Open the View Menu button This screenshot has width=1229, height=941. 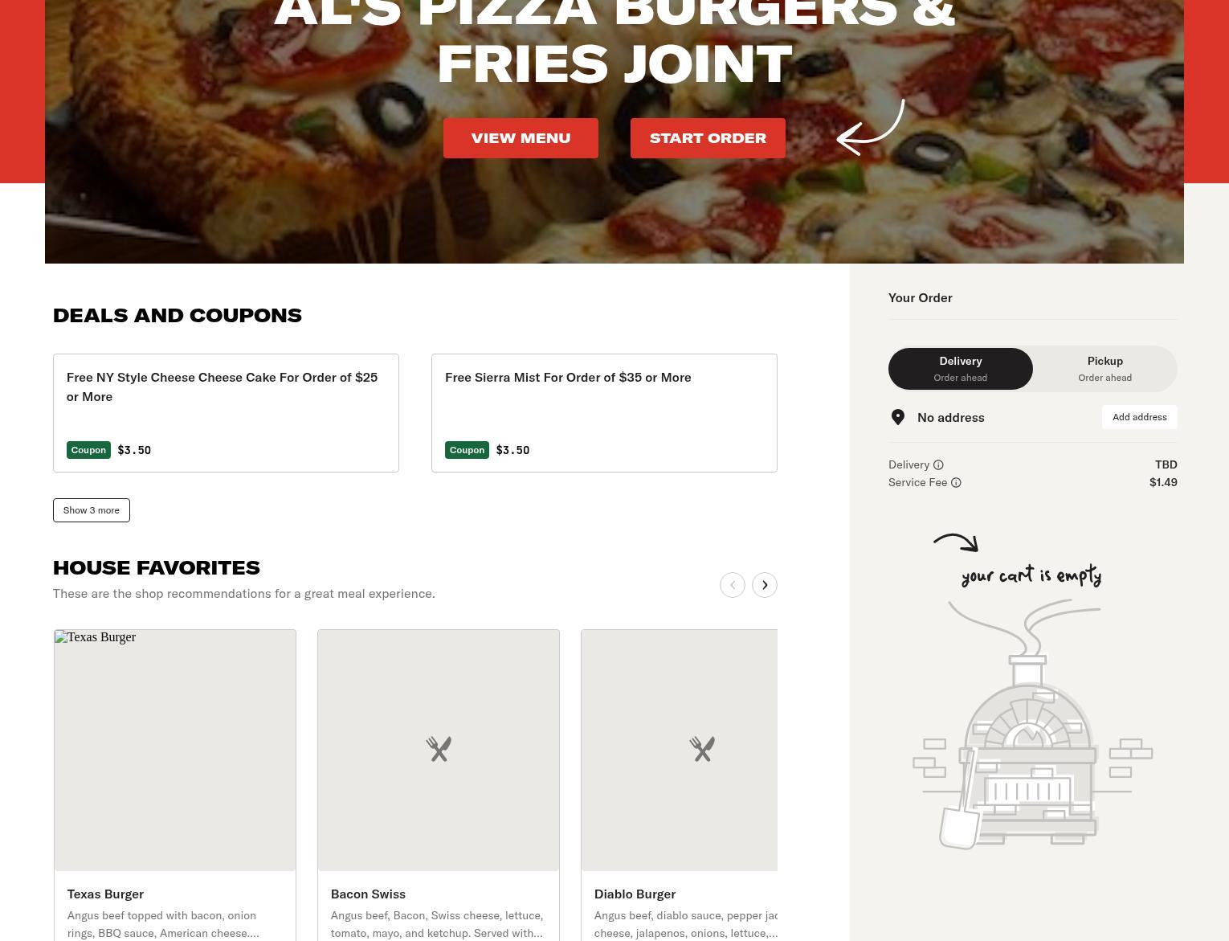click(521, 138)
